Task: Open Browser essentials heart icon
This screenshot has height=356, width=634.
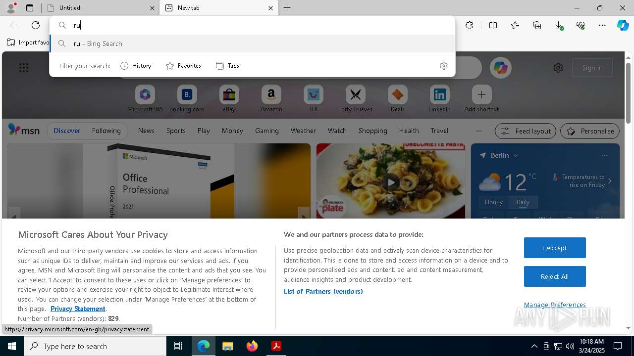Action: pyautogui.click(x=581, y=25)
